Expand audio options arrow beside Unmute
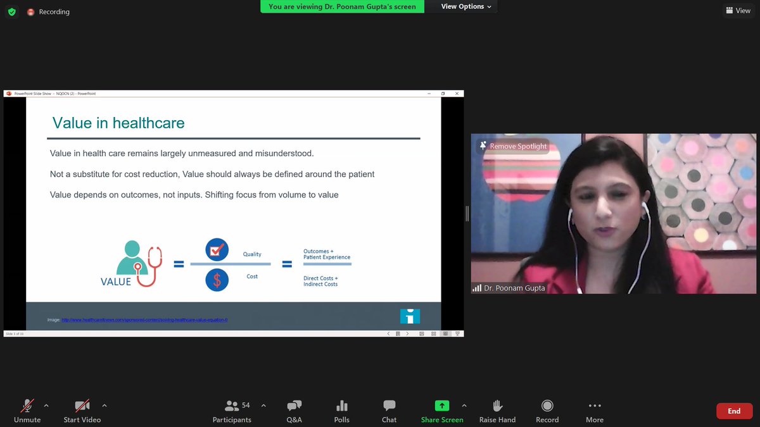This screenshot has width=760, height=427. tap(46, 405)
